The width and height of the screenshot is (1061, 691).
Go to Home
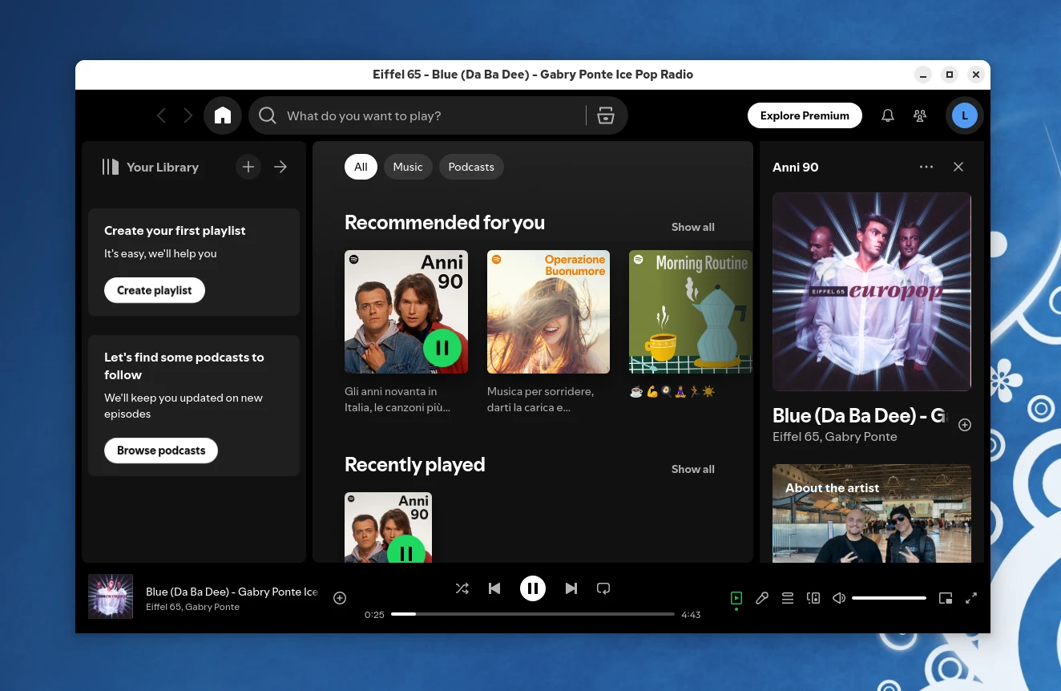click(223, 115)
